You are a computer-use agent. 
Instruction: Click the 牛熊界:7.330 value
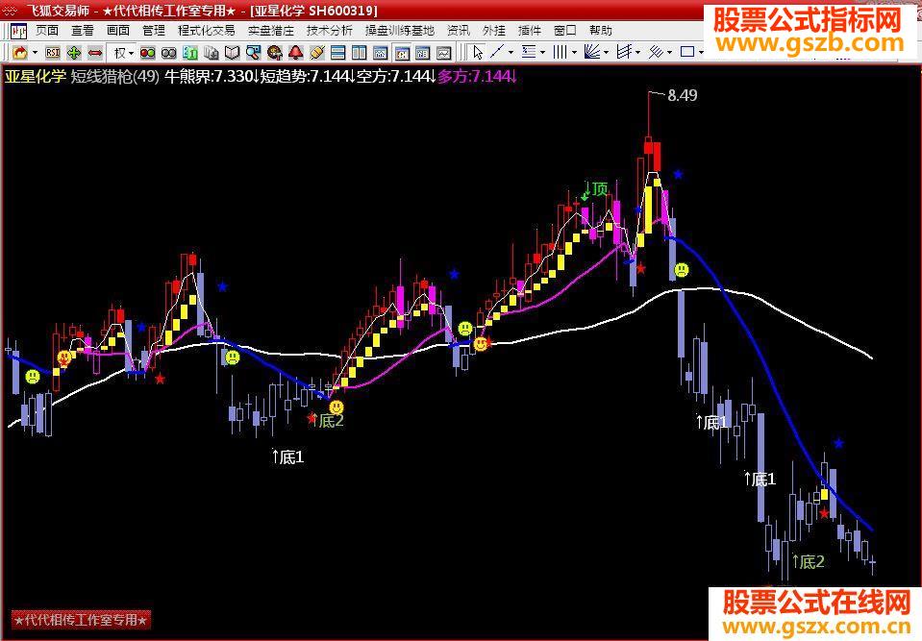pos(212,76)
